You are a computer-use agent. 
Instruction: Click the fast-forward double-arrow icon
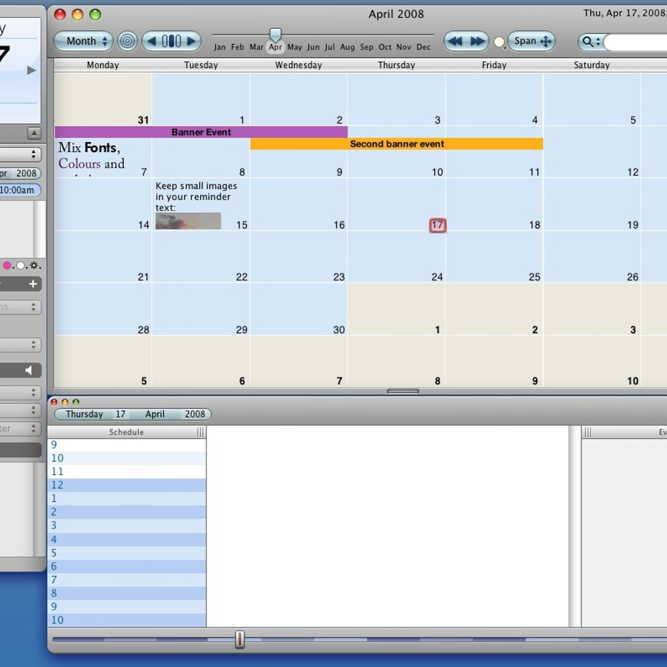[x=477, y=41]
